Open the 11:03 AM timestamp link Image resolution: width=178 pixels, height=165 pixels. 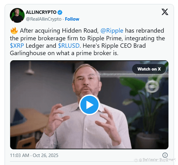point(19,155)
